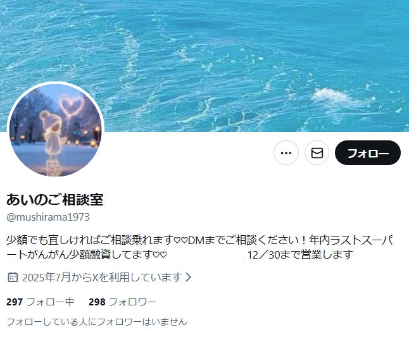Click the display name あいのご相談室
409x337 pixels.
(55, 200)
